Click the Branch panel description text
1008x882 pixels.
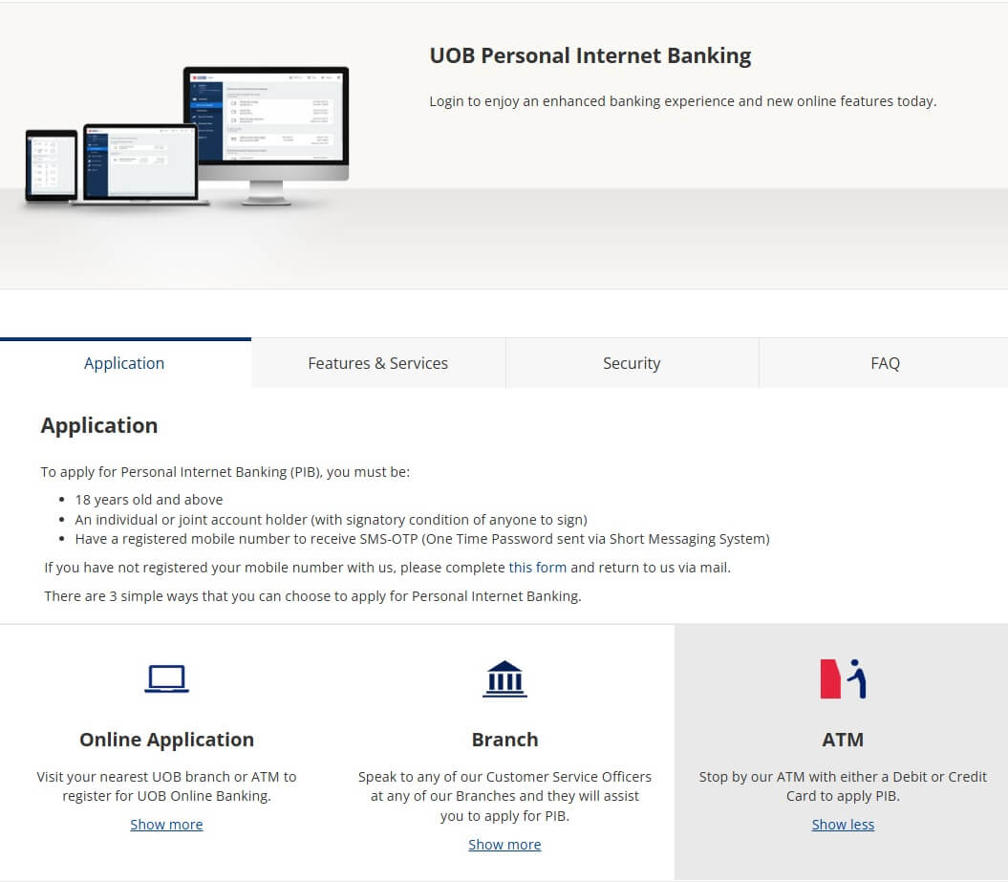click(x=504, y=795)
